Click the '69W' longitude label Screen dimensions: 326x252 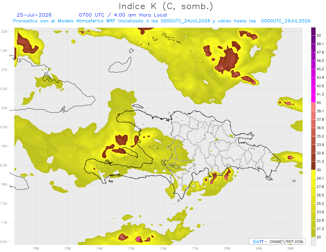coord(259,248)
